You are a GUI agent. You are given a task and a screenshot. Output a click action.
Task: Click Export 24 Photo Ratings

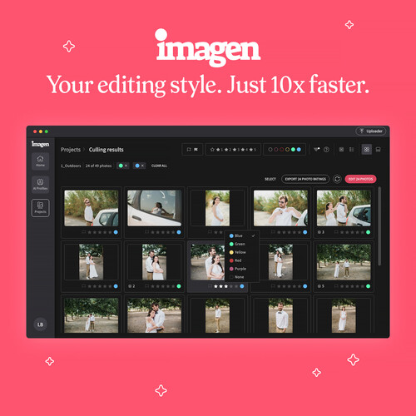click(305, 179)
